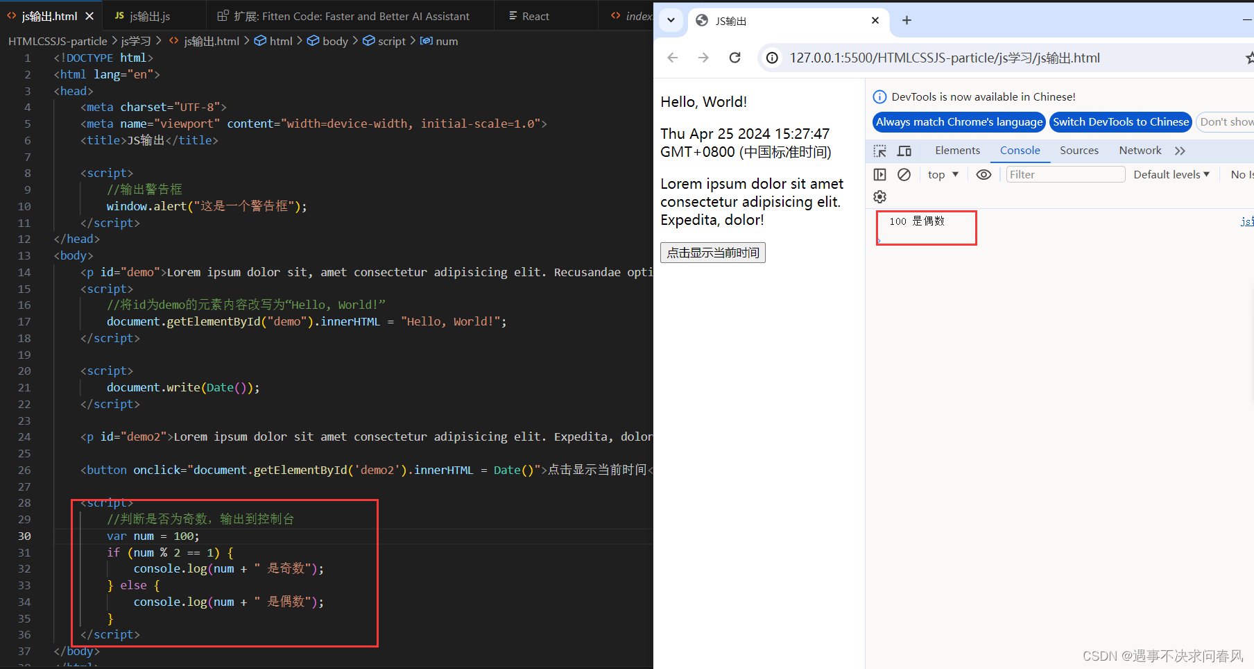
Task: Click the browser address bar URL
Action: [945, 58]
